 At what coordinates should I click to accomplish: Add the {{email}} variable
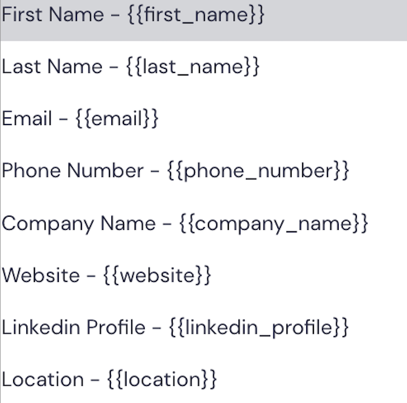tap(117, 119)
